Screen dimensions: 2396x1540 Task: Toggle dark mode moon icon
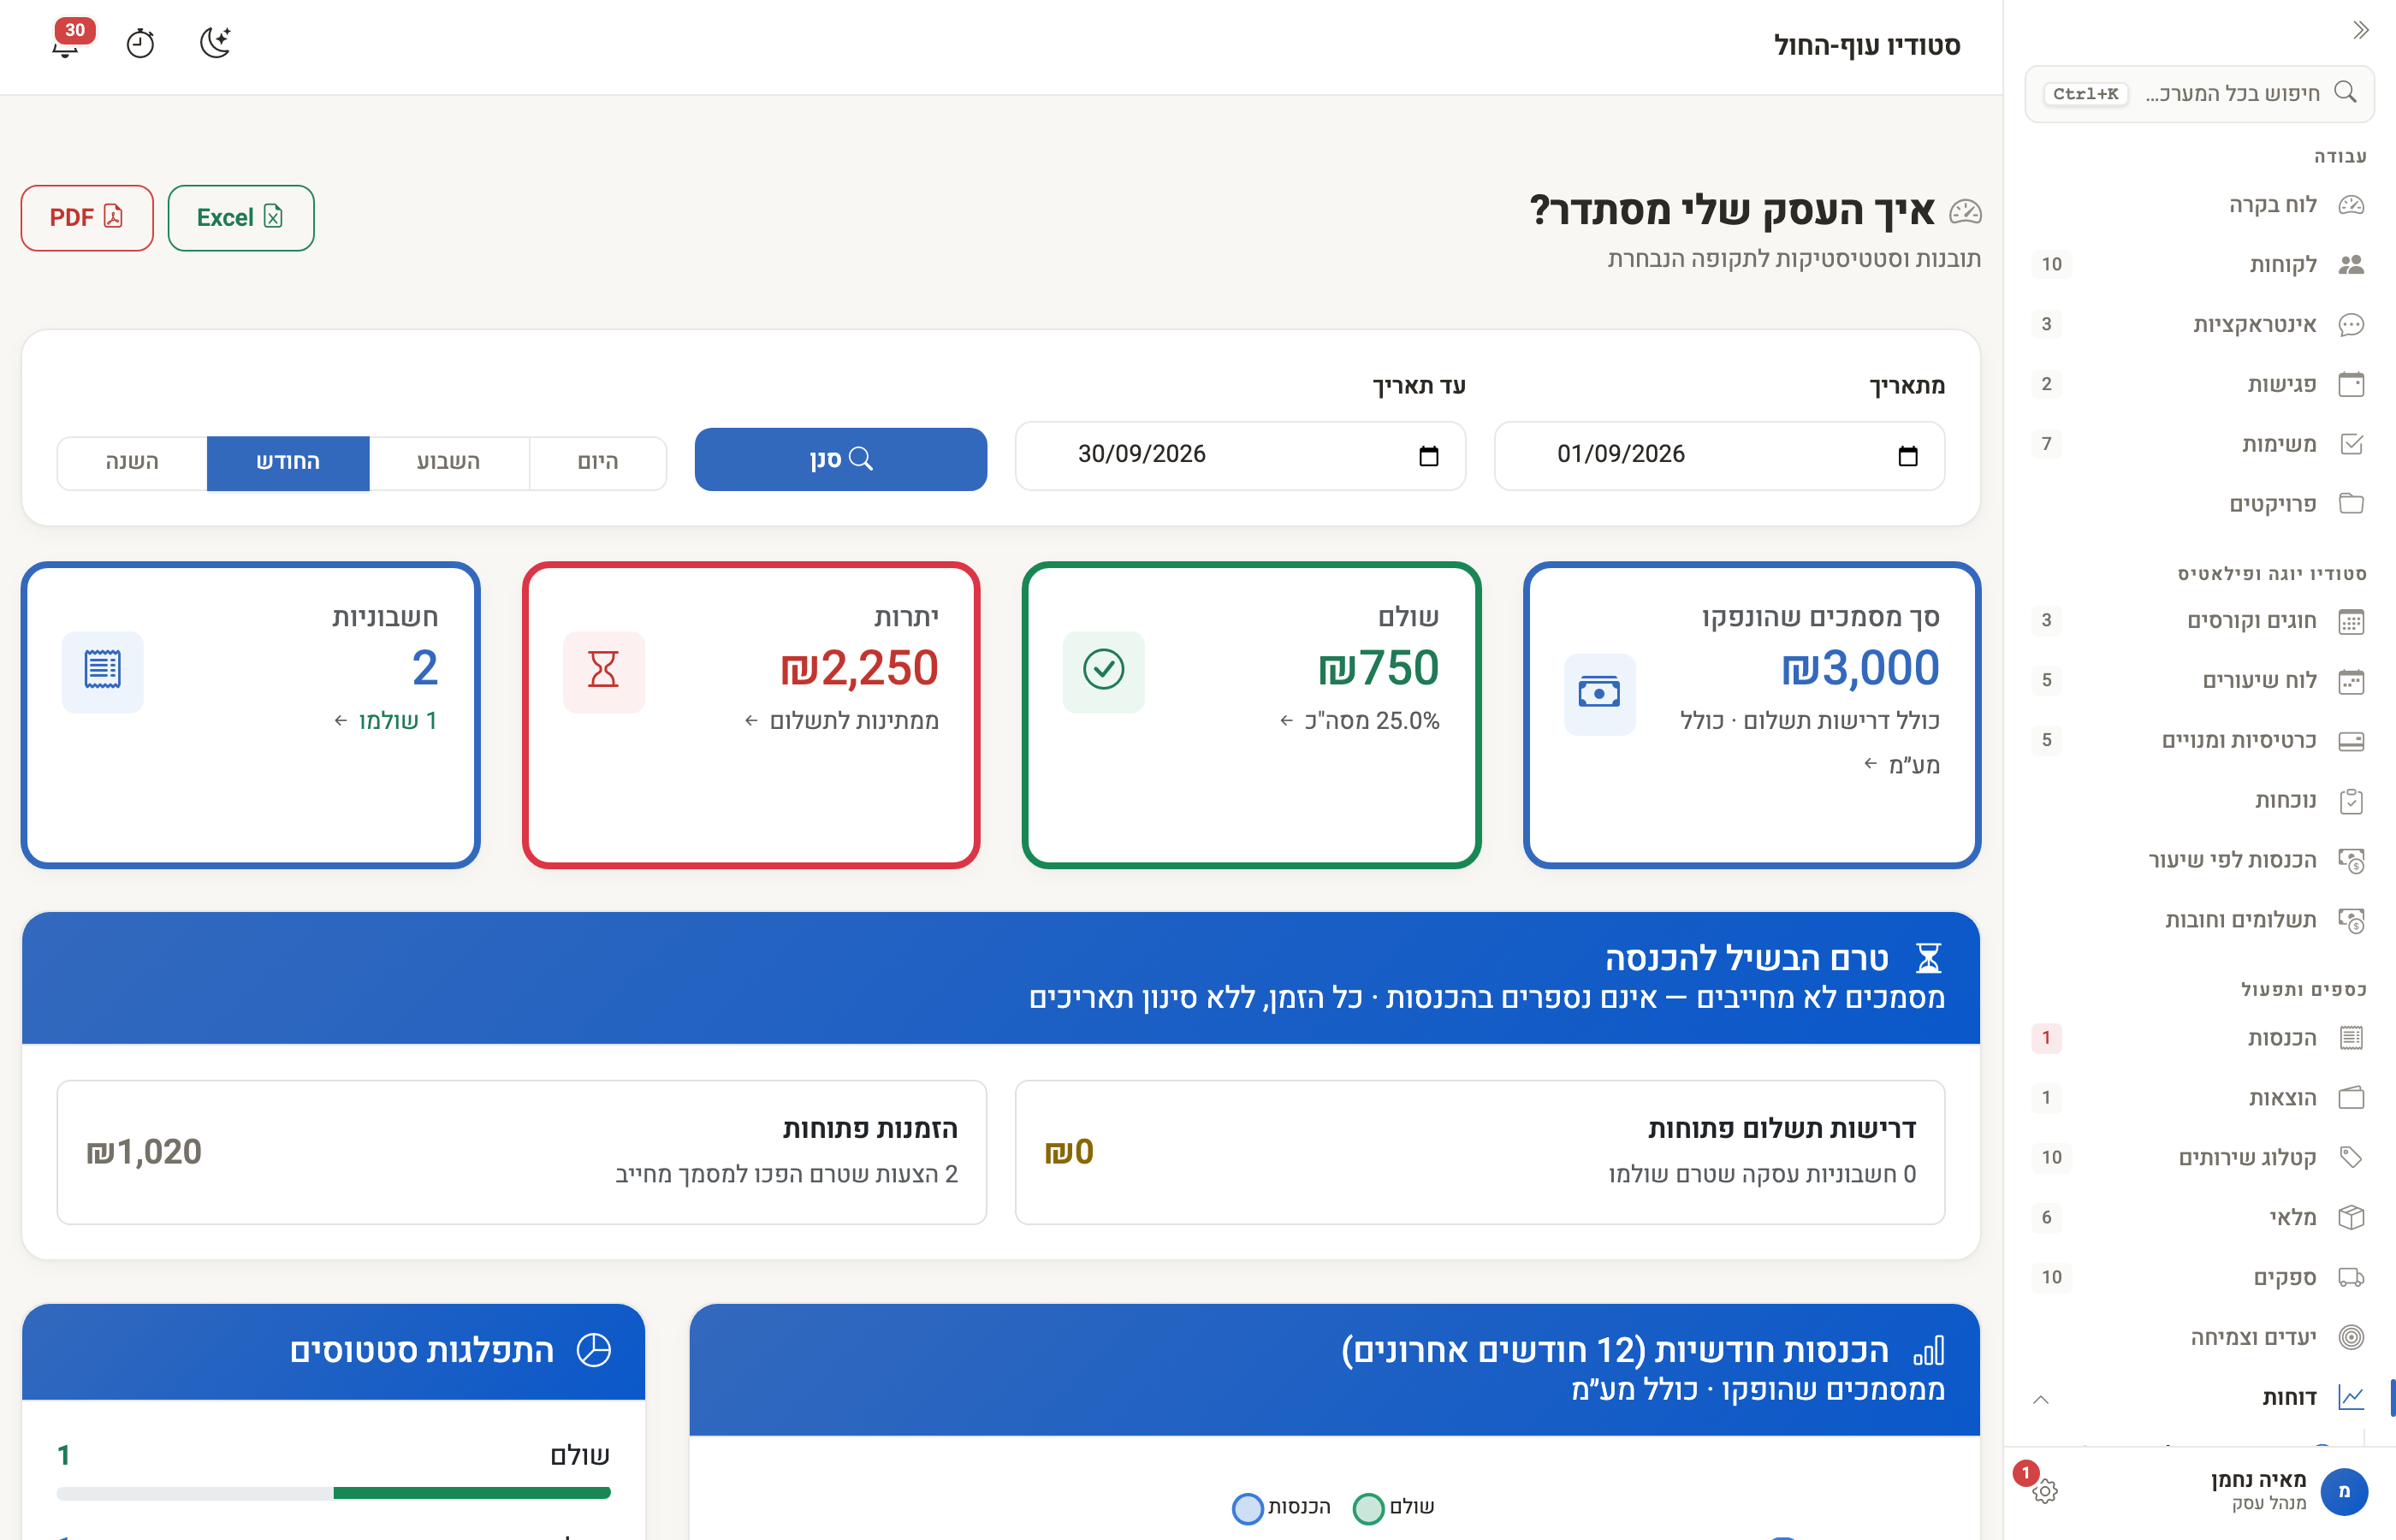pyautogui.click(x=215, y=43)
